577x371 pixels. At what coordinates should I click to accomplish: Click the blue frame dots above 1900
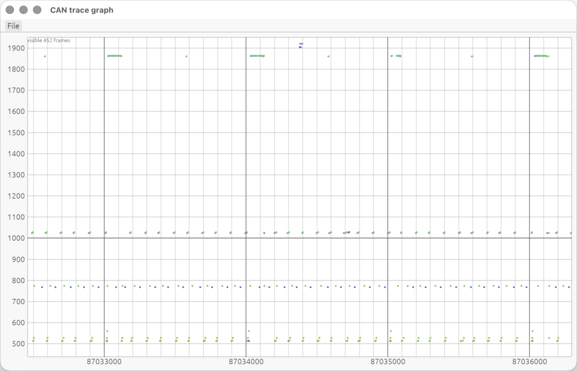point(301,44)
